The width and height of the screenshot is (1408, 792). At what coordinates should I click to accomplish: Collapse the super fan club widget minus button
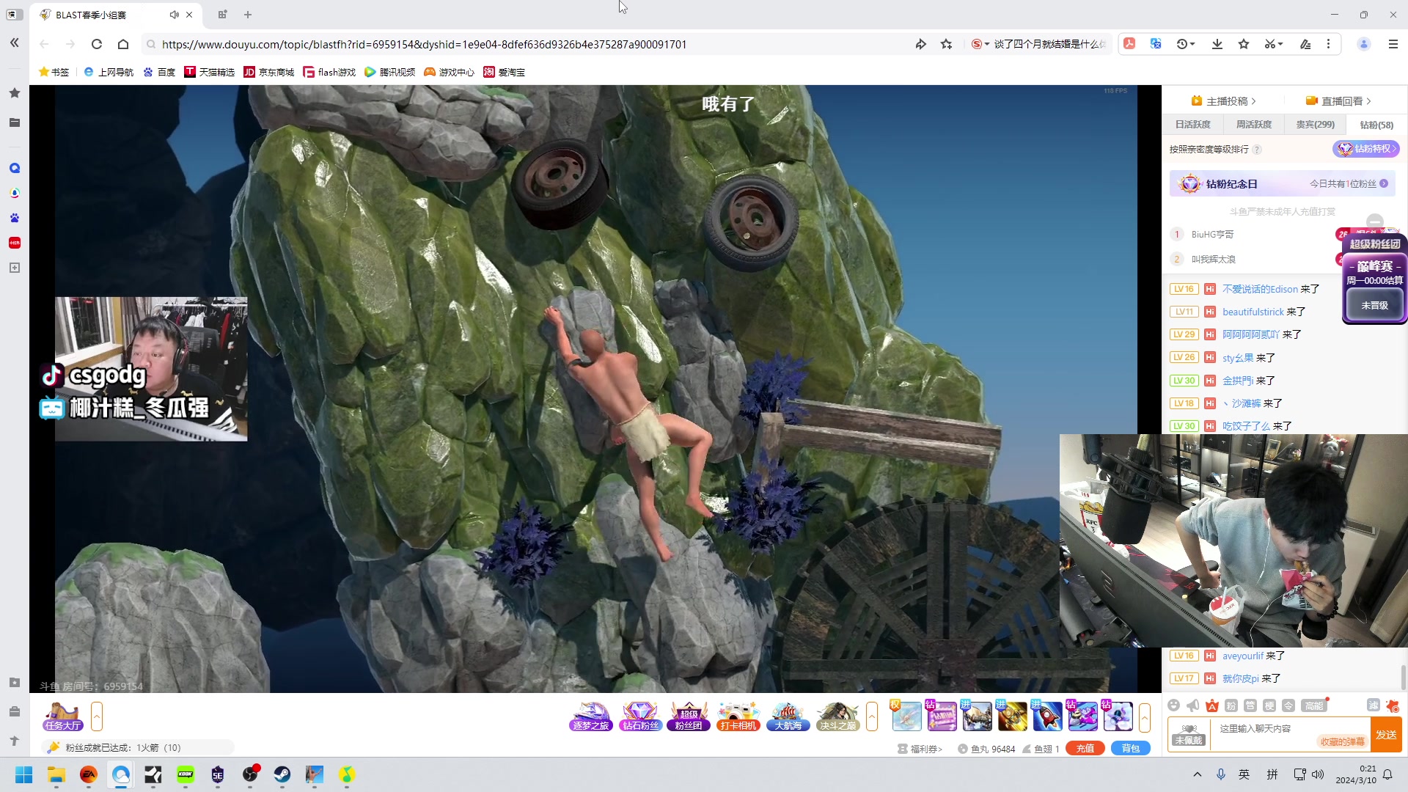(x=1375, y=221)
